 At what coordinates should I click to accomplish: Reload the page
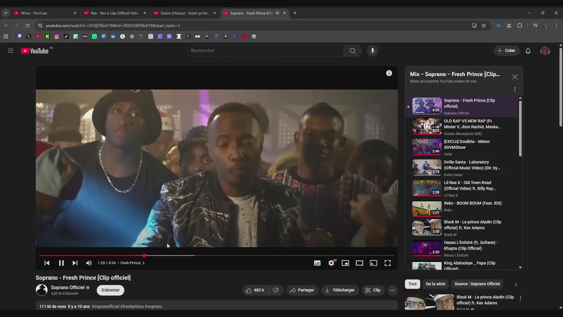[x=27, y=26]
